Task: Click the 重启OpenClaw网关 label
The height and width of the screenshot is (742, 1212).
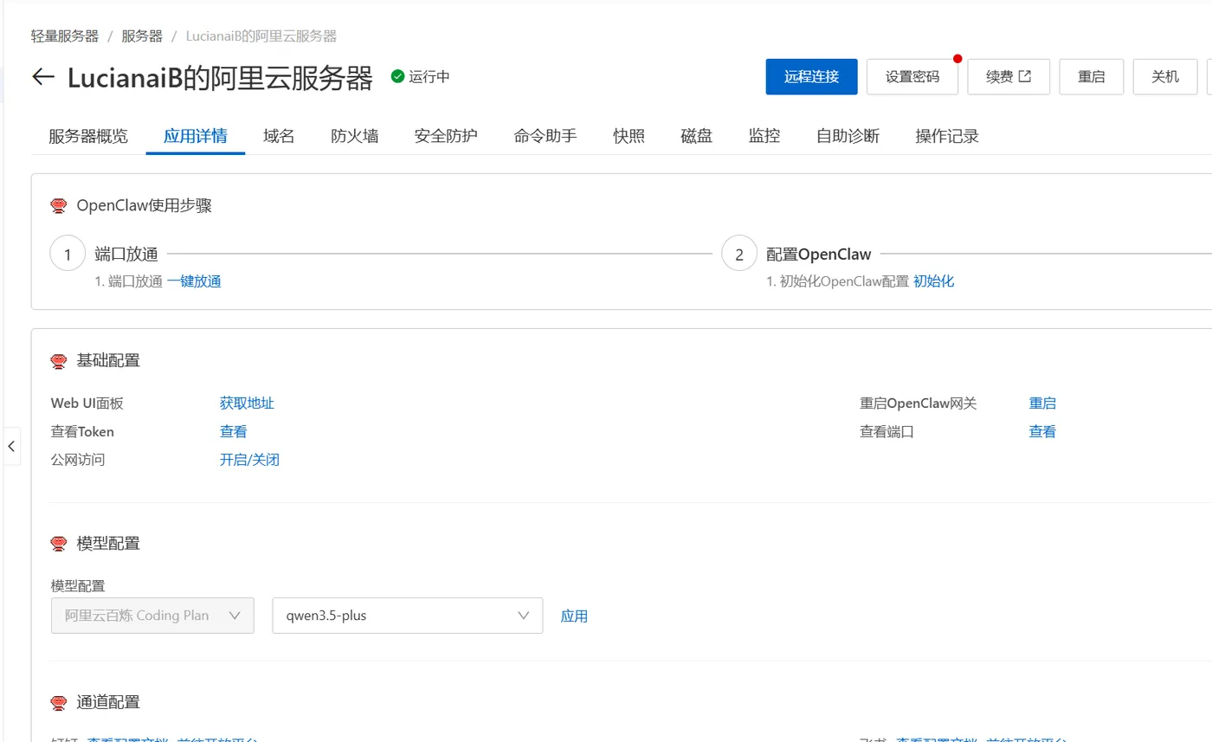Action: (x=918, y=403)
